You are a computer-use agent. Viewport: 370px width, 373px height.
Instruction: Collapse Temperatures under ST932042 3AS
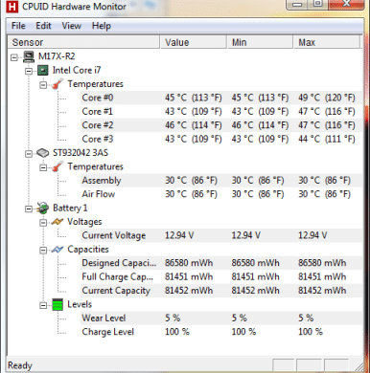click(43, 167)
